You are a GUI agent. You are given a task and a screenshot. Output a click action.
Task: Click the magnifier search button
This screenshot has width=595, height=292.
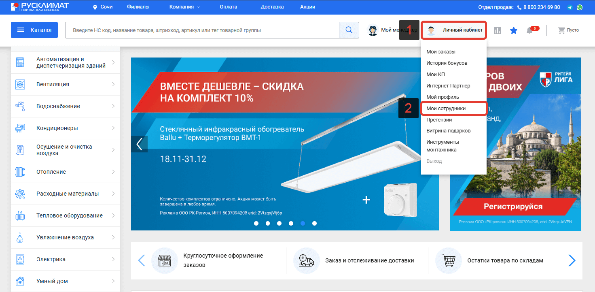349,30
